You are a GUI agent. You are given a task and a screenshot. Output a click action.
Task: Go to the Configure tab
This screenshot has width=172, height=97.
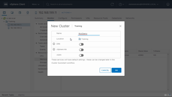coord(63,18)
